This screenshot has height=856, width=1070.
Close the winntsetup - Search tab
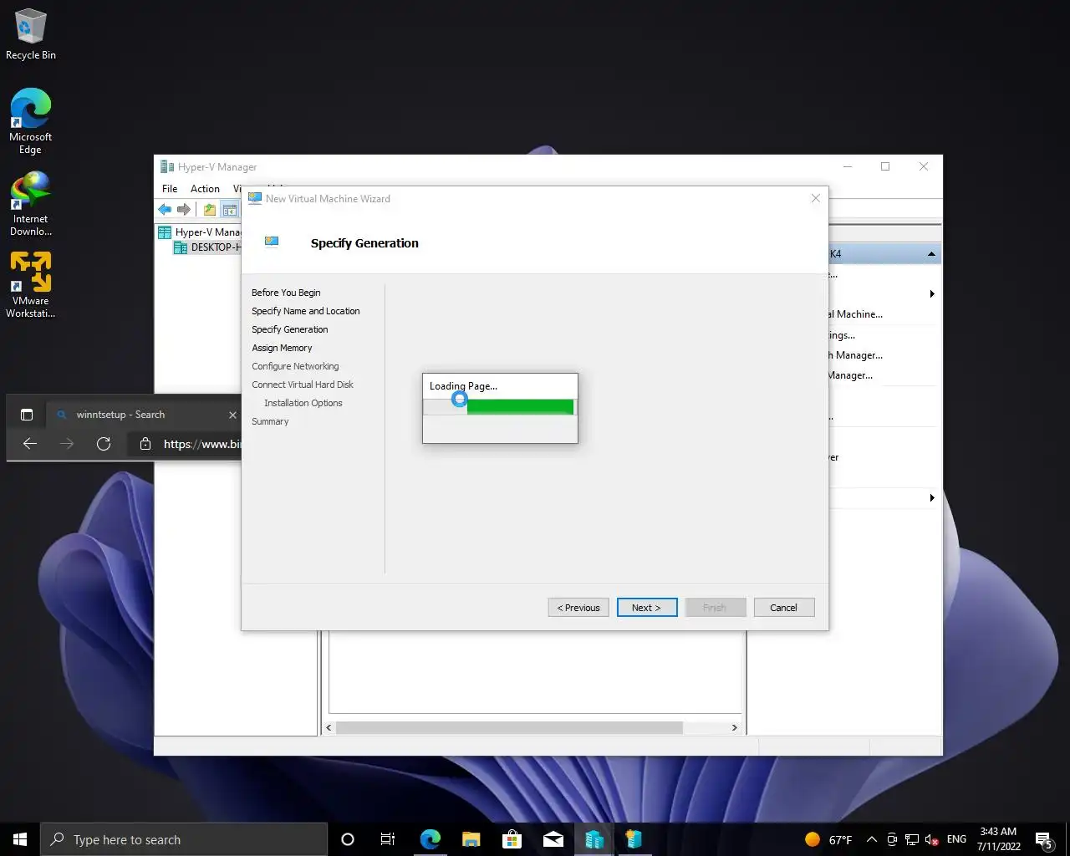coord(232,415)
